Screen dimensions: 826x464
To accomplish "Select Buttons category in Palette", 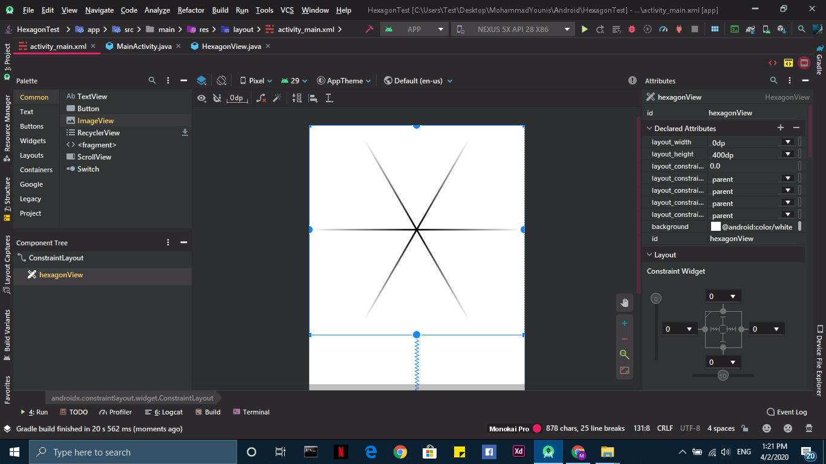I will [x=31, y=126].
